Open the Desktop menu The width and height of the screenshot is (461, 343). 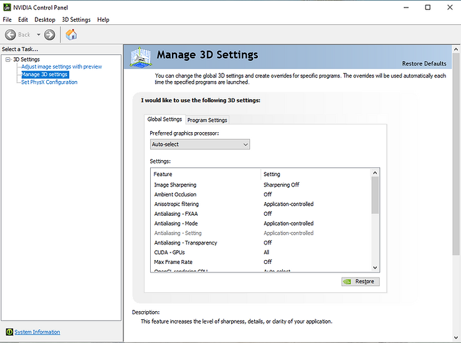45,20
